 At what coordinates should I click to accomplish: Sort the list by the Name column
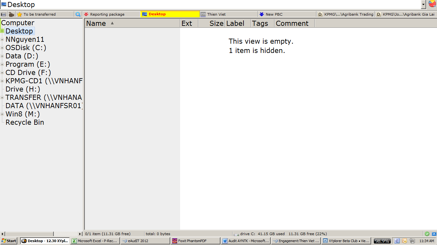(x=96, y=23)
